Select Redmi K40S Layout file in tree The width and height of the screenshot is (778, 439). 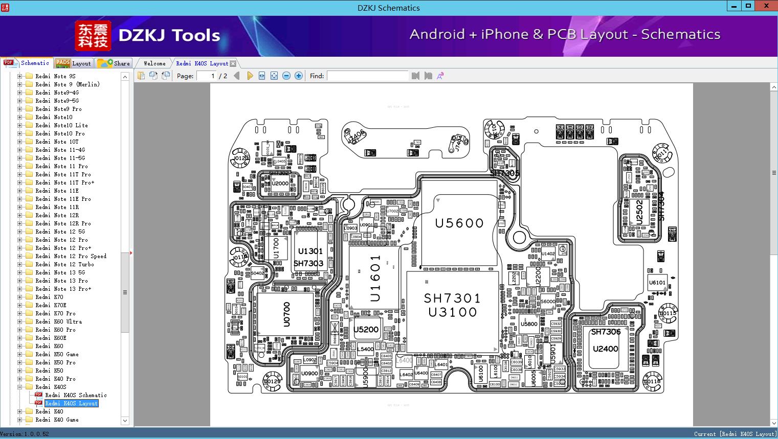[71, 403]
